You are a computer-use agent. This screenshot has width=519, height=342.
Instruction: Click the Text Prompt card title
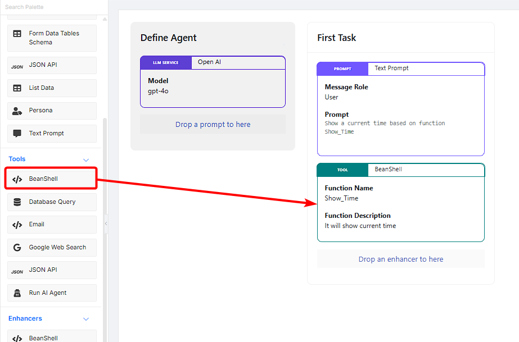coord(391,68)
